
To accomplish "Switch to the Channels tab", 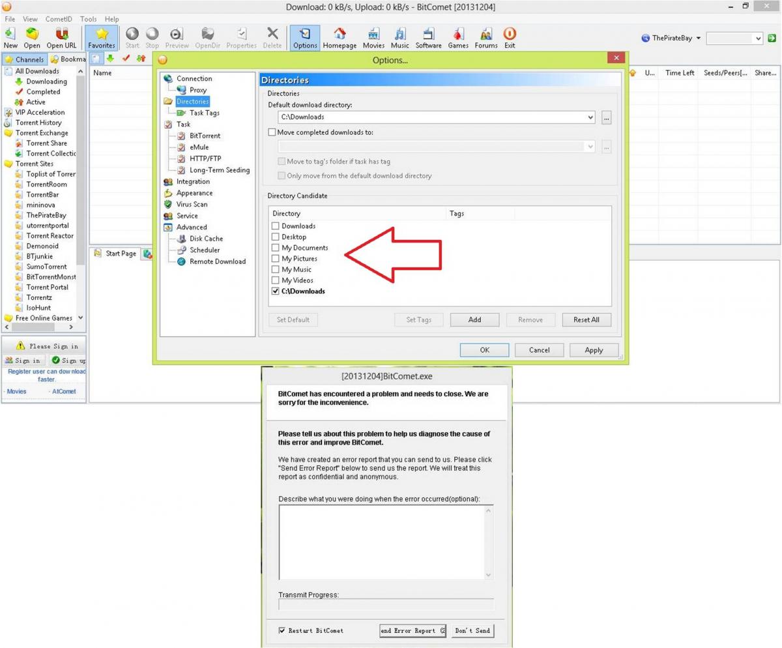I will tap(25, 59).
